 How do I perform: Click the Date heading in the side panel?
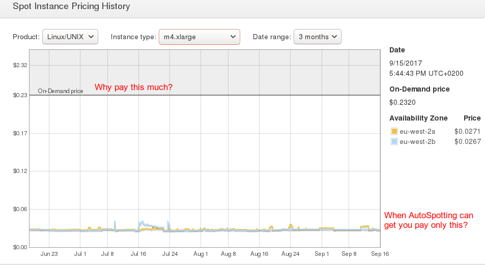397,50
